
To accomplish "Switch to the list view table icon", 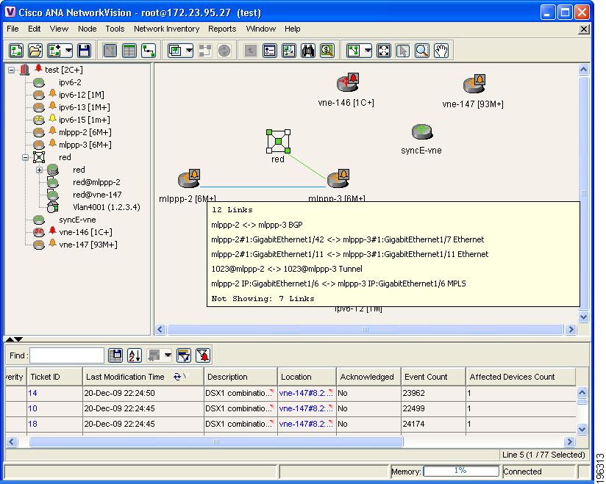I will 129,51.
